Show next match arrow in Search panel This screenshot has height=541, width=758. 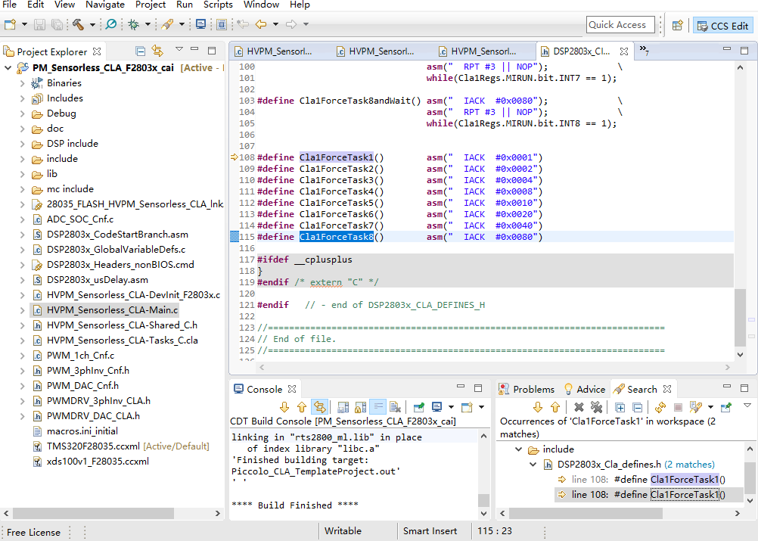pos(538,408)
